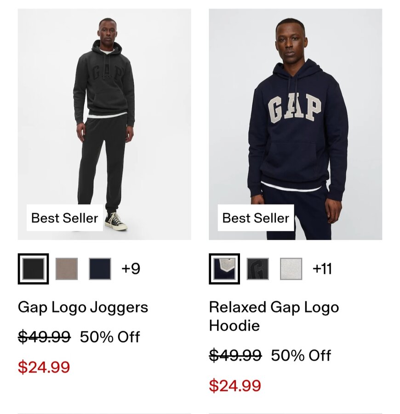Click crossed-out $49.99 price for joggers
Viewport: 400px width, 414px height.
(x=44, y=337)
